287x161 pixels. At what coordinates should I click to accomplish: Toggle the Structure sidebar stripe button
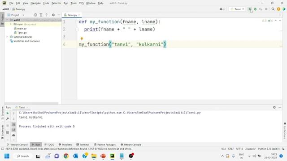click(2, 113)
